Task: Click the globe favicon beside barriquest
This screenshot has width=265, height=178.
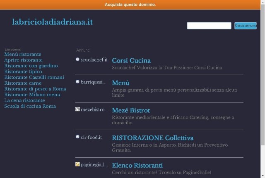Action: tap(77, 82)
